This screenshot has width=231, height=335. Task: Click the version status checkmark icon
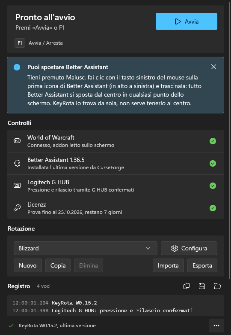(11, 326)
